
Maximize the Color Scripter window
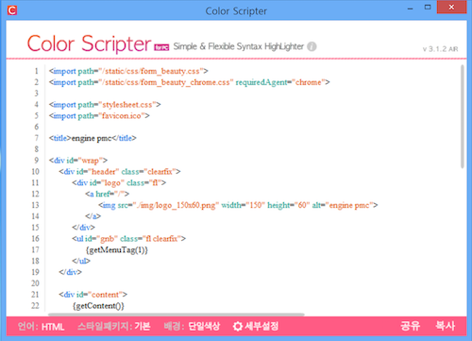point(428,8)
